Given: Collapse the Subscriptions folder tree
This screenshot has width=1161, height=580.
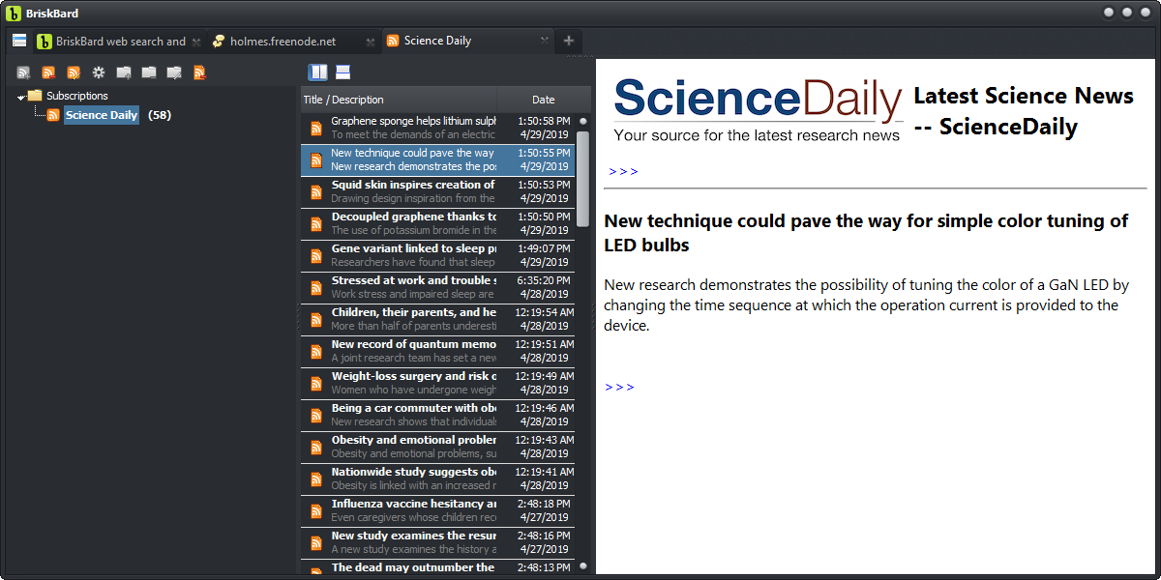Looking at the screenshot, I should coord(21,97).
